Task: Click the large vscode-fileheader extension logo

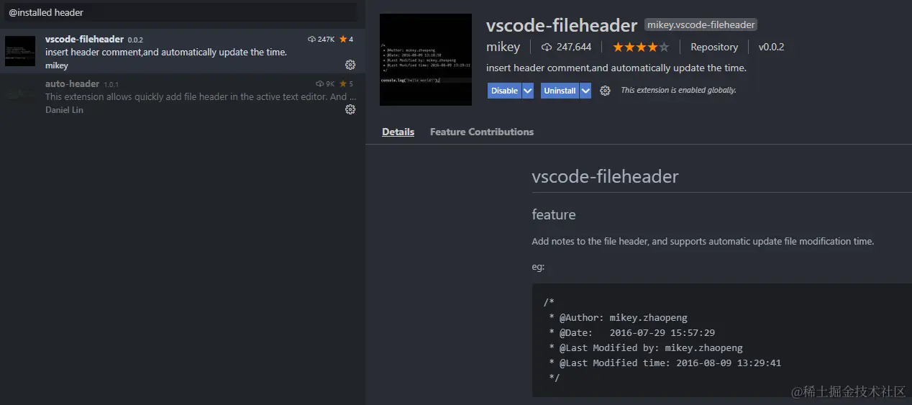Action: click(426, 60)
